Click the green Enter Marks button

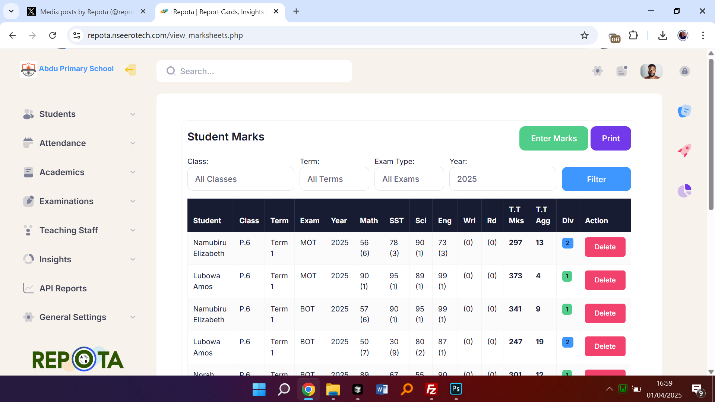553,139
